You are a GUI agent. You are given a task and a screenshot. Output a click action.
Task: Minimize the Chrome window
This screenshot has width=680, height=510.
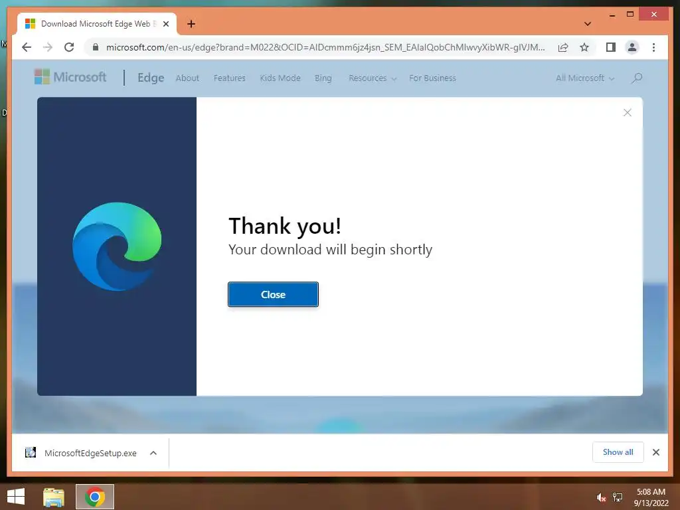[612, 15]
